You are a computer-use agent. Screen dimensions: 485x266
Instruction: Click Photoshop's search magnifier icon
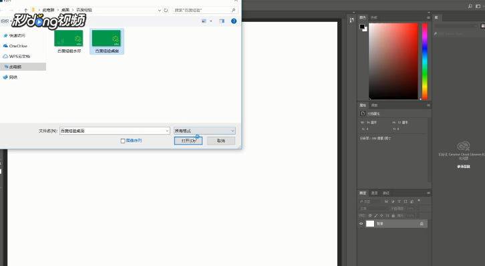tap(470, 6)
